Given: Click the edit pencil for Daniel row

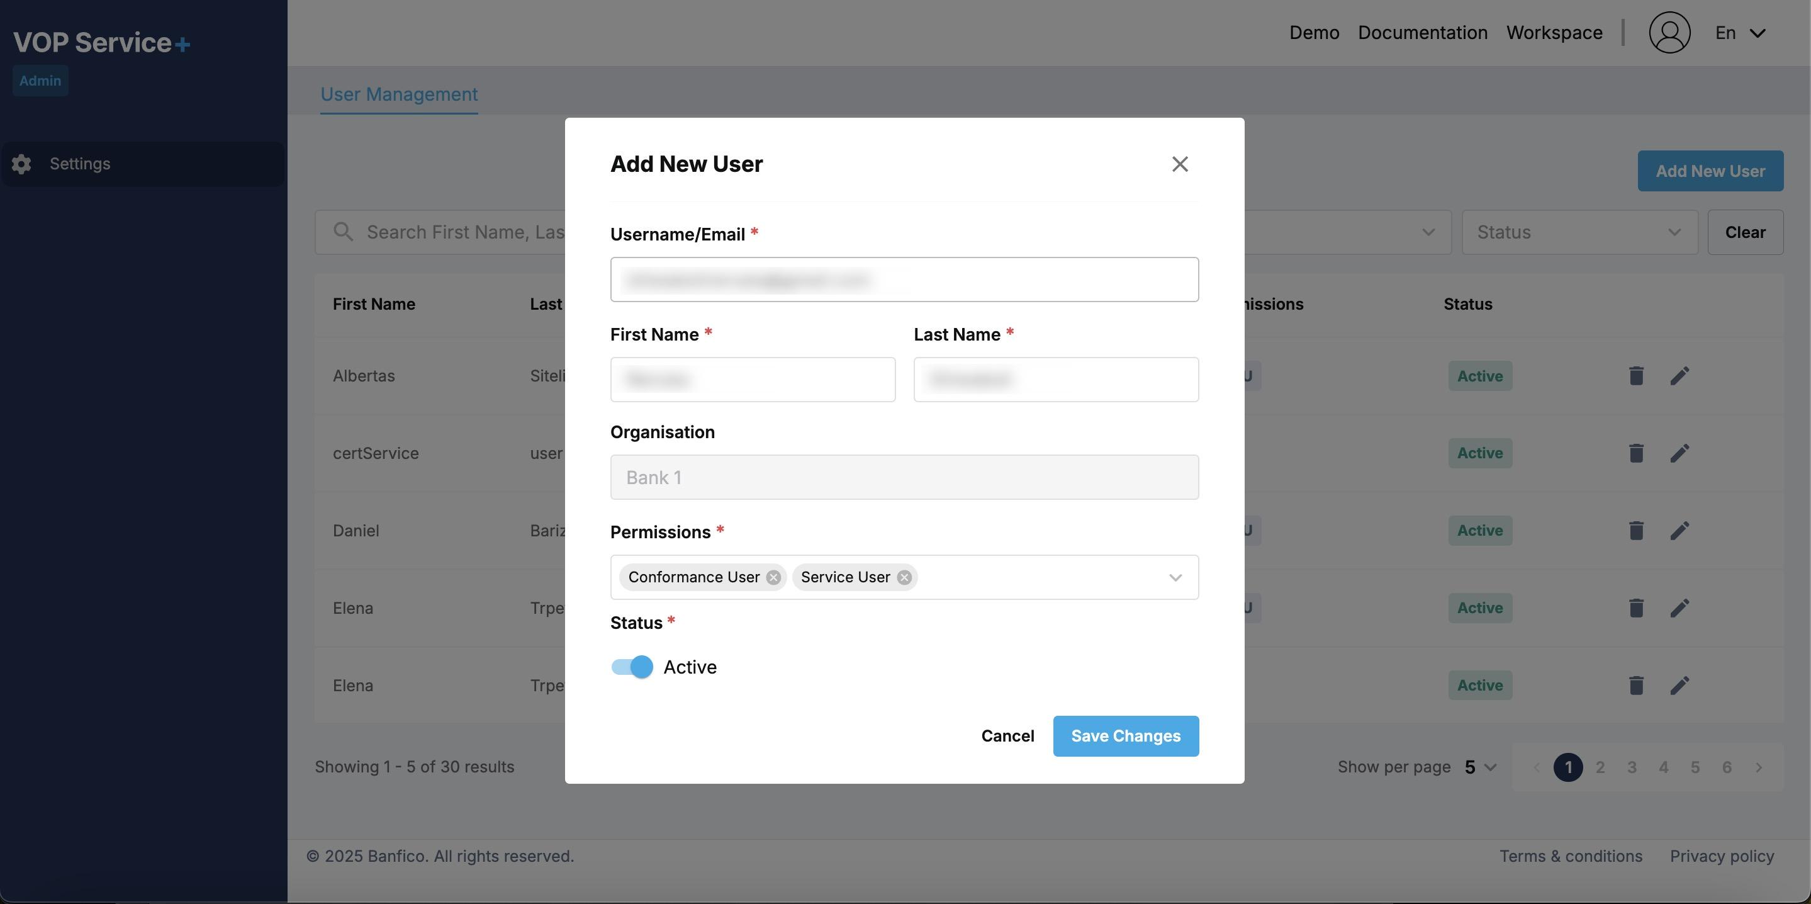Looking at the screenshot, I should (x=1679, y=531).
